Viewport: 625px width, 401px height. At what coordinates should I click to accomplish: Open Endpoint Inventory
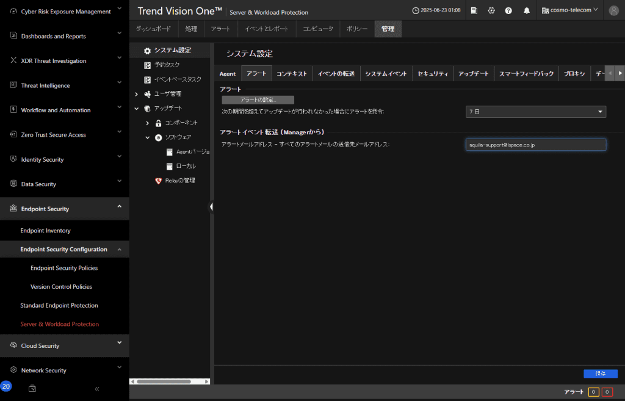tap(45, 230)
